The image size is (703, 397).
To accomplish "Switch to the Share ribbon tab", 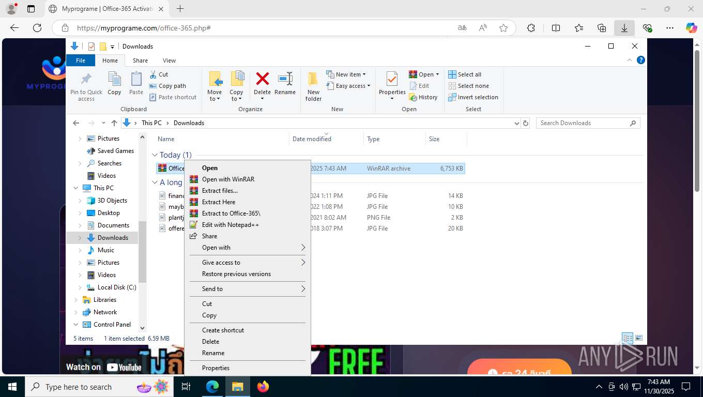I will point(140,60).
